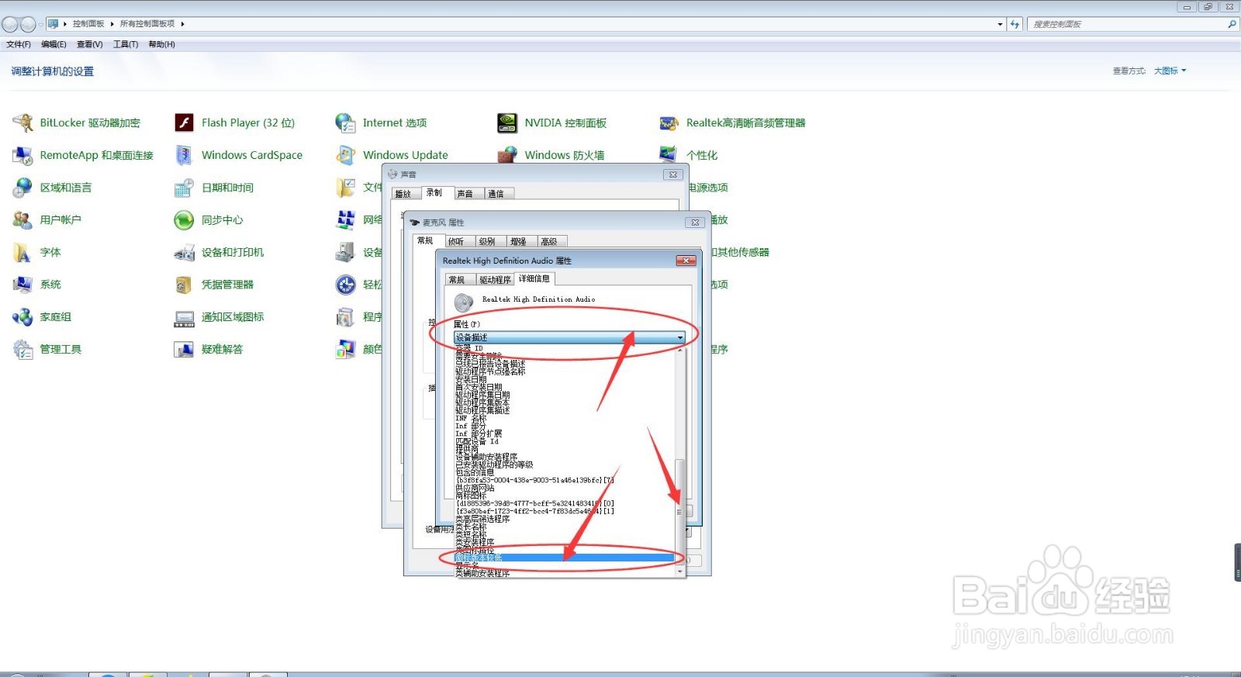Switch to 录制 tab in 声音 window
Screen dimensions: 1241x677
coord(437,193)
